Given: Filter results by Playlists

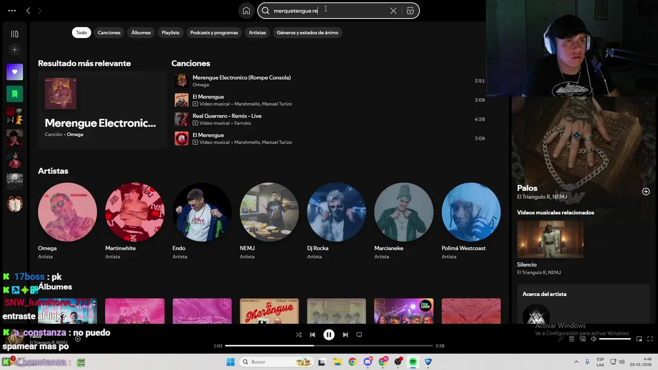Looking at the screenshot, I should [171, 32].
